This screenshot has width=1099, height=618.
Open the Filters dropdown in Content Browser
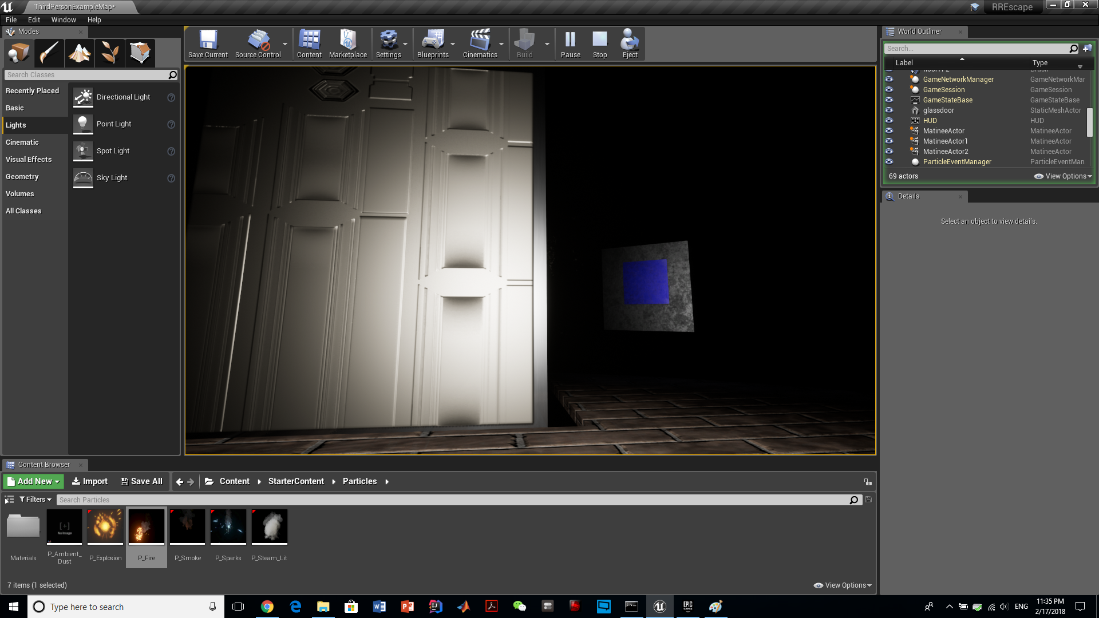[35, 500]
